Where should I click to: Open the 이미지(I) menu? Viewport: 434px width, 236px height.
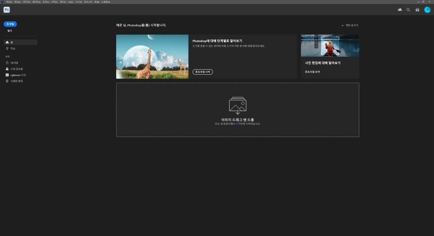tap(26, 2)
